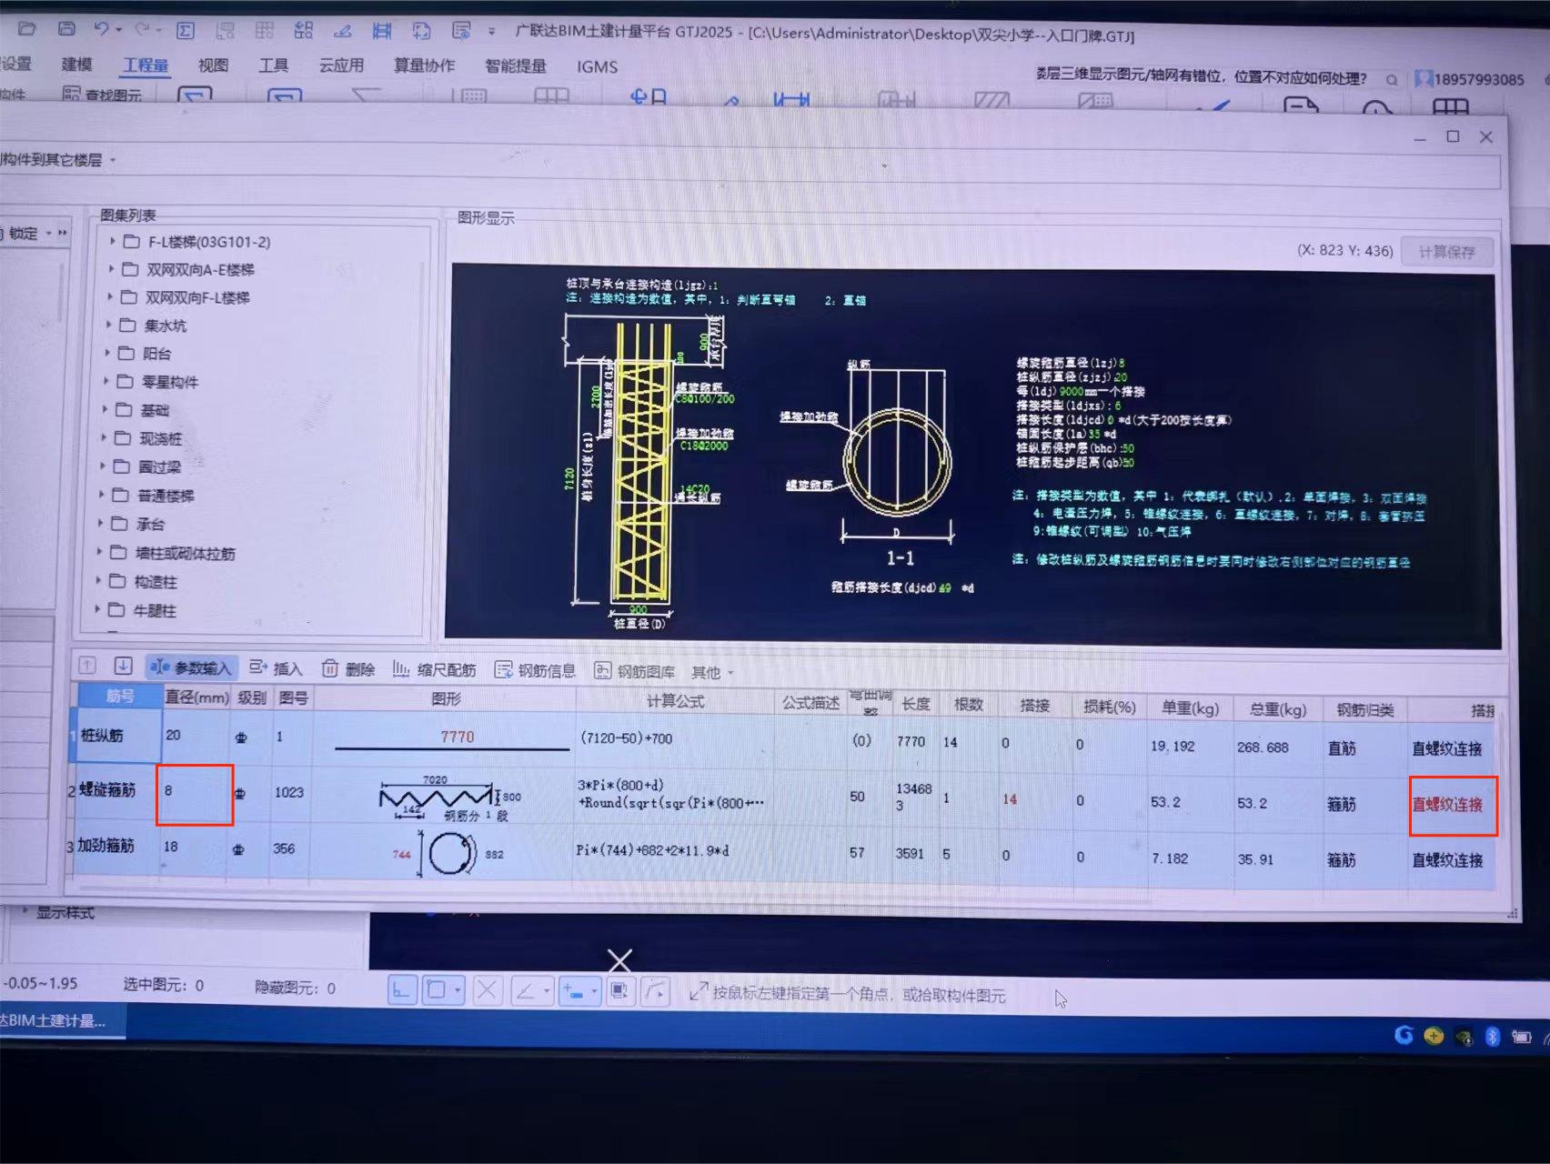Click the pen edit quick access icon

pyautogui.click(x=342, y=31)
